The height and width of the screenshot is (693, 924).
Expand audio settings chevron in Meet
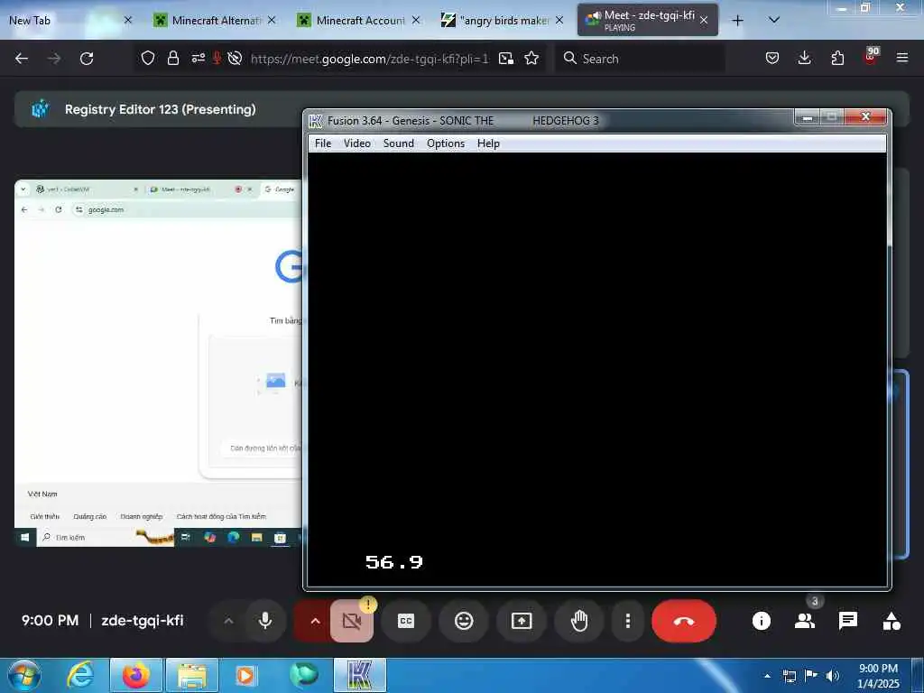pos(228,621)
